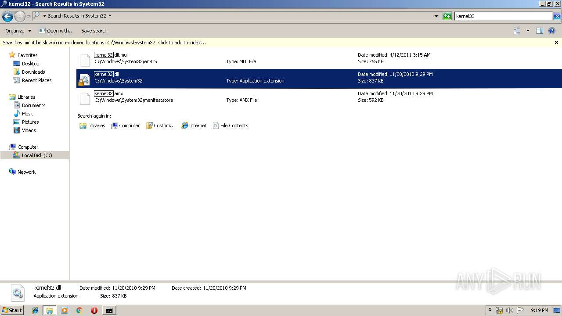This screenshot has height=316, width=562.
Task: Search again in Custom... locations
Action: coord(160,126)
